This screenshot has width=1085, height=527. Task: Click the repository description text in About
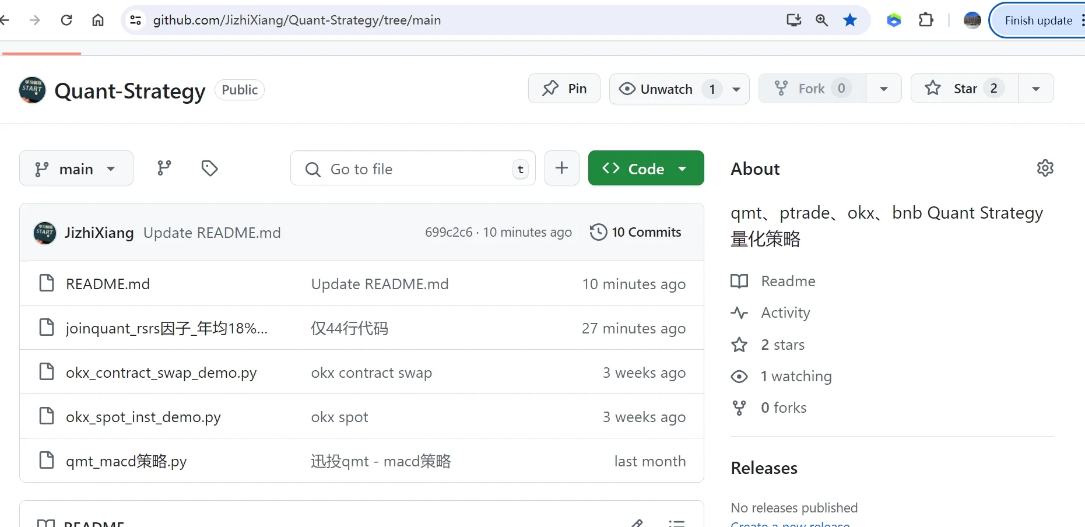click(x=887, y=226)
